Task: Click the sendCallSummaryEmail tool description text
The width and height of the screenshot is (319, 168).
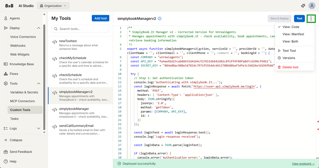Action: [x=82, y=132]
